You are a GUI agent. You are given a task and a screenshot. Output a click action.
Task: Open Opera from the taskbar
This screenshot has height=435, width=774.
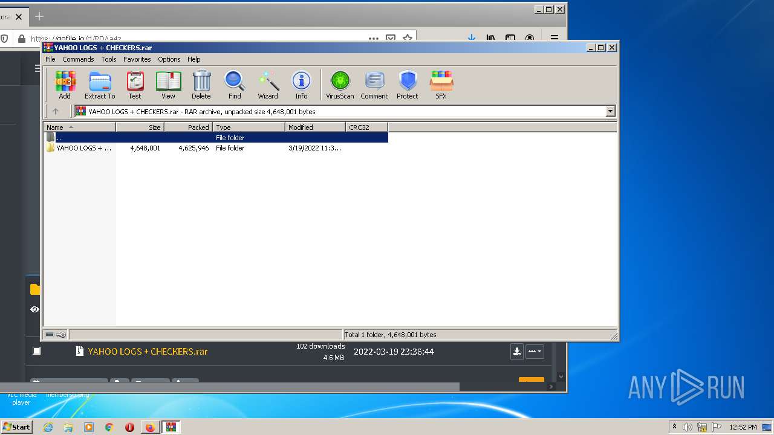(x=129, y=427)
